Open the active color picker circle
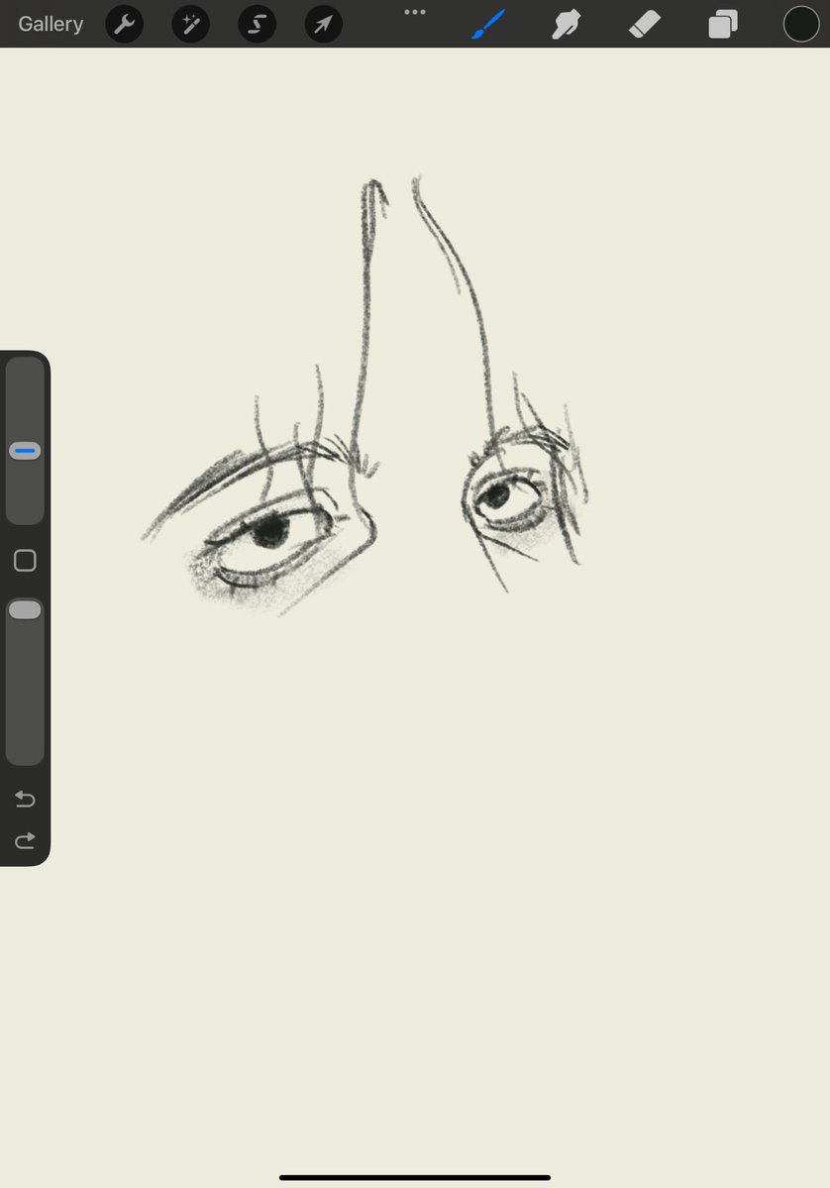 click(x=801, y=24)
